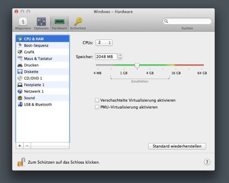
Task: Switch to the Hardware tab label
Action: point(59,28)
